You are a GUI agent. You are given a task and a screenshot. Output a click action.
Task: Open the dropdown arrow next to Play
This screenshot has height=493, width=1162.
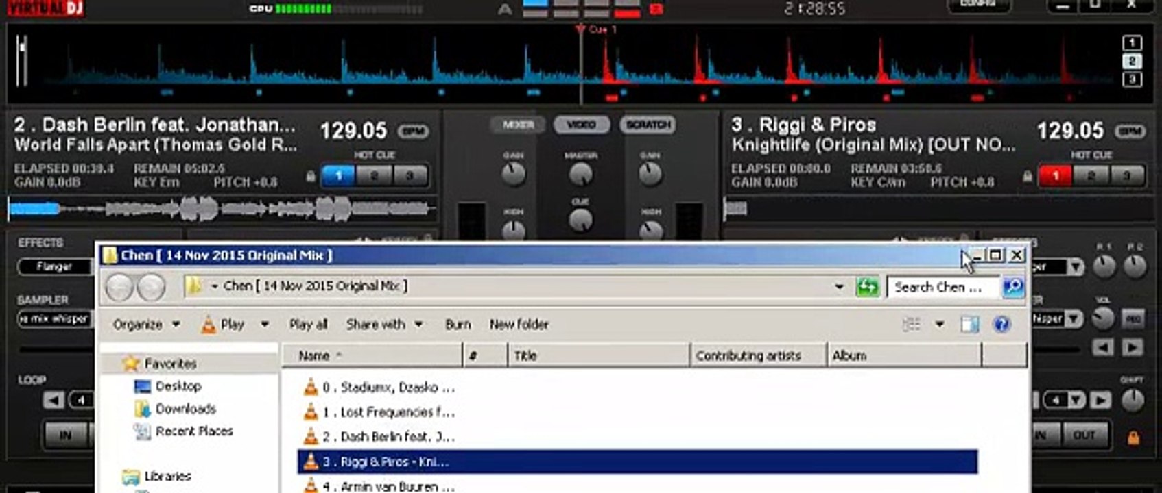265,324
